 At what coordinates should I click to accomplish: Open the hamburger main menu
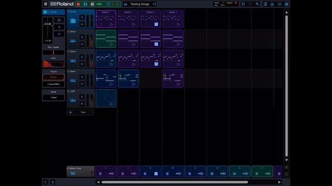pyautogui.click(x=45, y=4)
